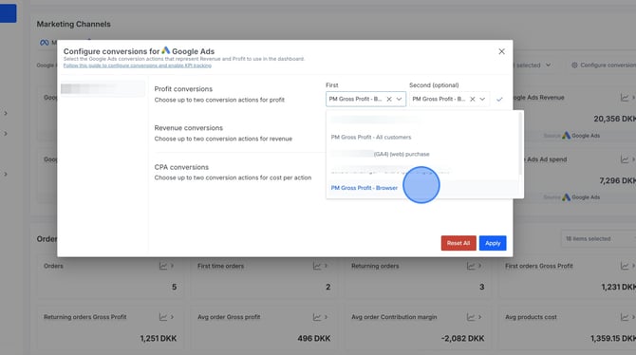This screenshot has width=636, height=355.
Task: Expand details arrow on First time orders card
Action: click(327, 266)
